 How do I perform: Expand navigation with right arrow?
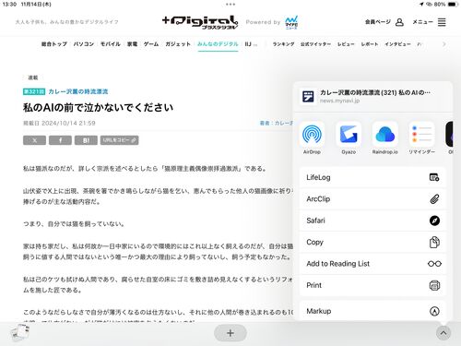coord(443,44)
